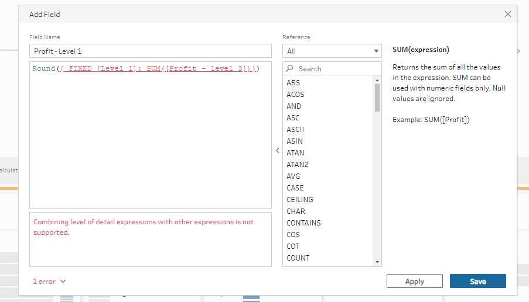This screenshot has width=529, height=302.
Task: Select the ASCII function
Action: [x=295, y=130]
